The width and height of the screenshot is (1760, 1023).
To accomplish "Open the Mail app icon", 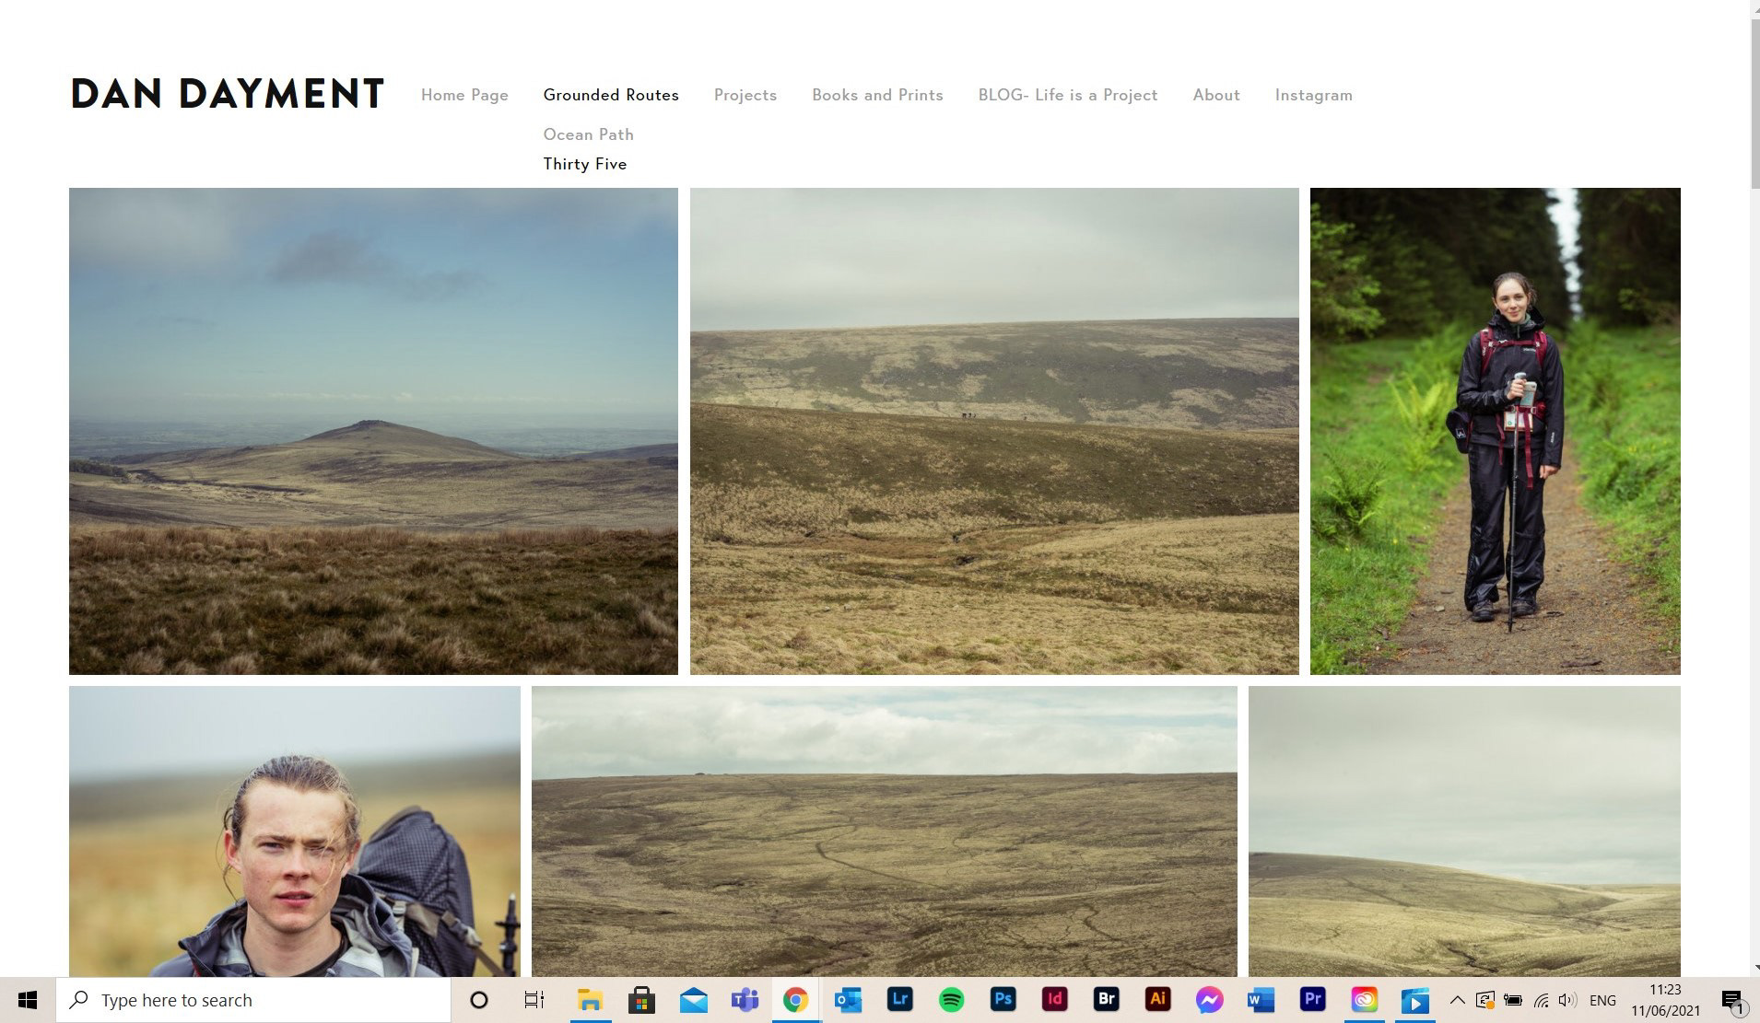I will [x=693, y=1000].
